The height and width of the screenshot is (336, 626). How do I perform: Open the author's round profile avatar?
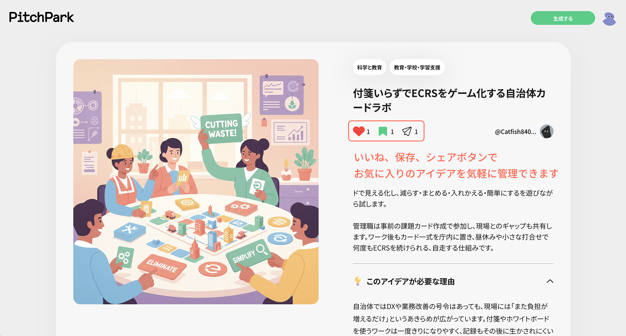(547, 132)
